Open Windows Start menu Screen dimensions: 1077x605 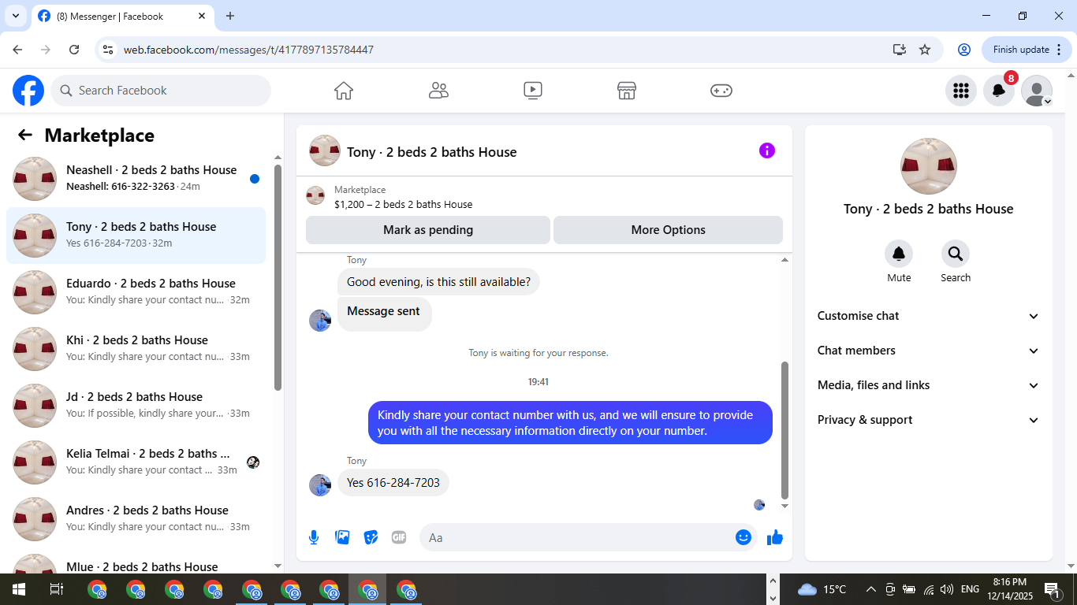tap(19, 589)
